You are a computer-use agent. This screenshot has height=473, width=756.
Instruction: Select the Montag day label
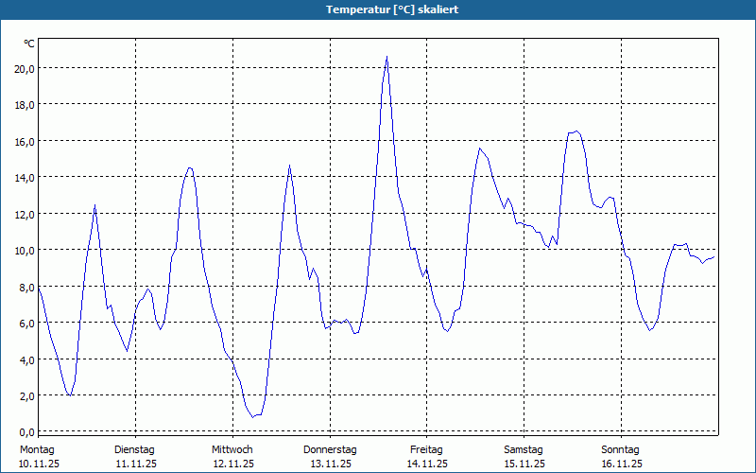37,450
